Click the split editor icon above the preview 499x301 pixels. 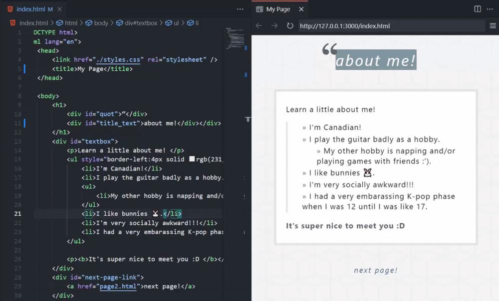coord(477,9)
